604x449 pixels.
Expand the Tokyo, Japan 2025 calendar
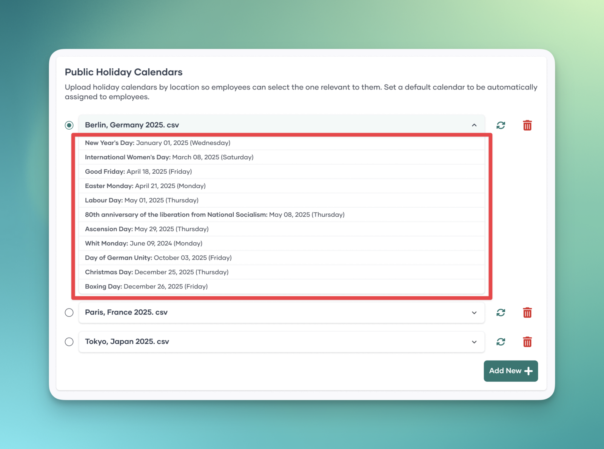point(474,342)
